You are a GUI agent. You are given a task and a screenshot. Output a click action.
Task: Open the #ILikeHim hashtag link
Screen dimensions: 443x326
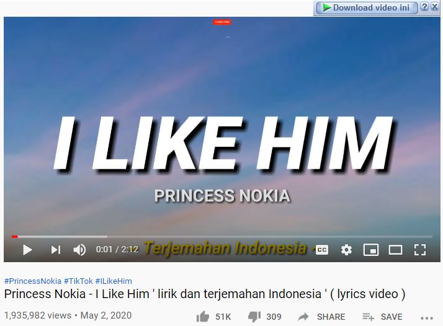tap(114, 281)
